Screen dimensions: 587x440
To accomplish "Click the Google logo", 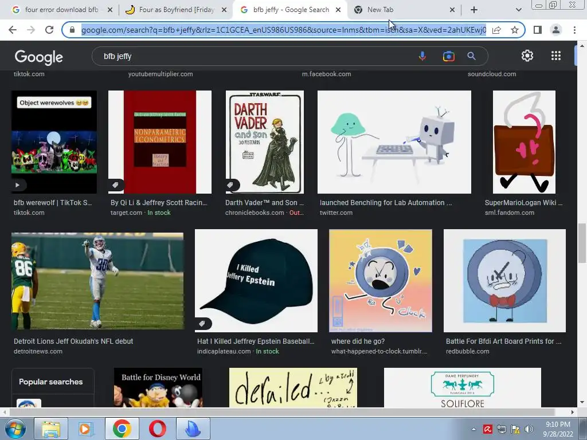I will [39, 57].
